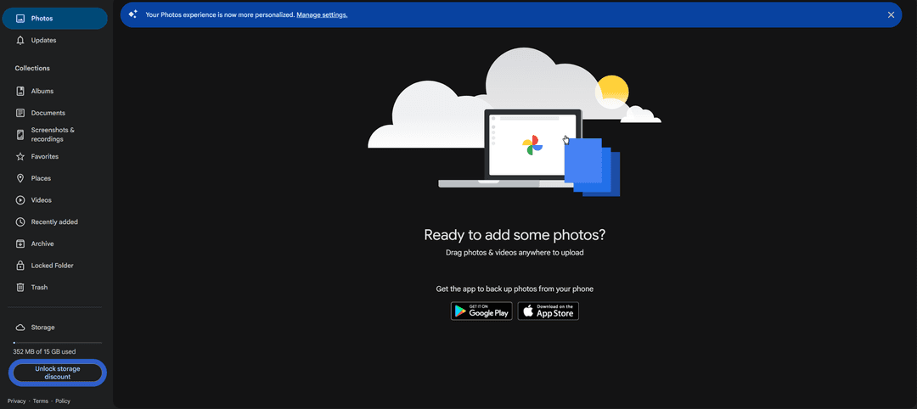Click the Storage cloud icon
Screen dimensions: 917x409
click(x=20, y=328)
